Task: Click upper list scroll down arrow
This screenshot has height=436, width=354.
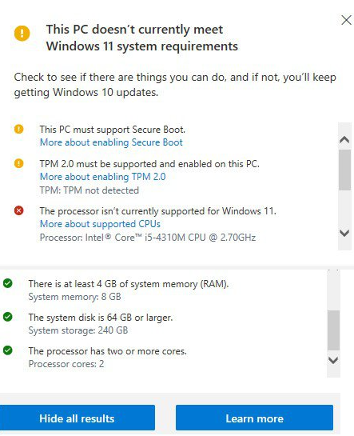Action: coord(344,233)
